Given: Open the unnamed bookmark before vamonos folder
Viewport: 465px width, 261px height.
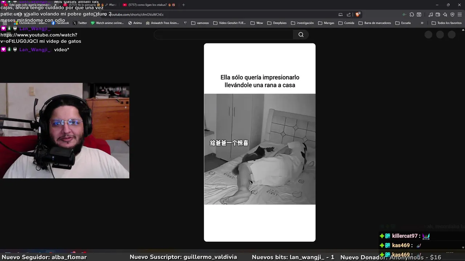Looking at the screenshot, I should pos(185,23).
